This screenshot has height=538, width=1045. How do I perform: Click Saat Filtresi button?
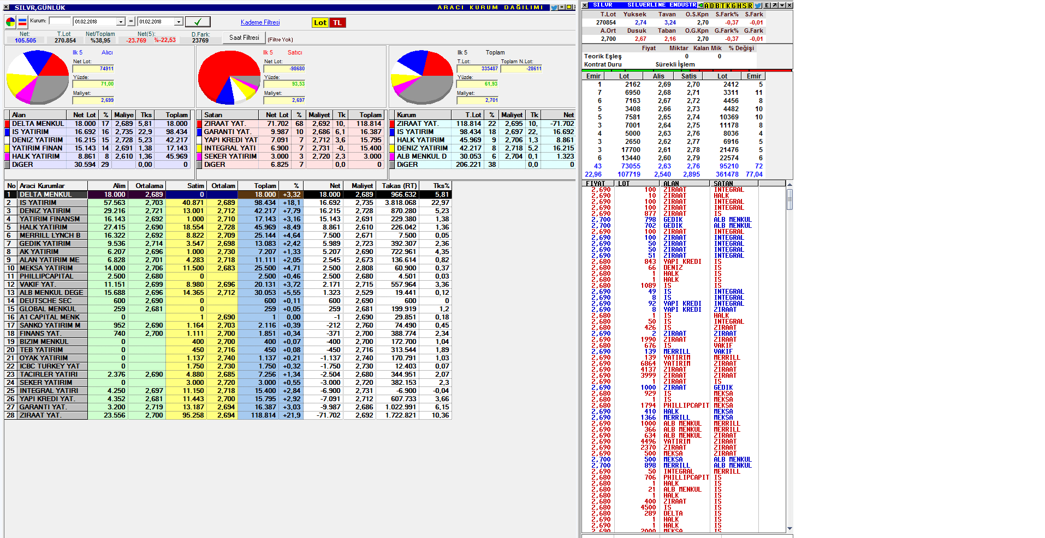[244, 38]
